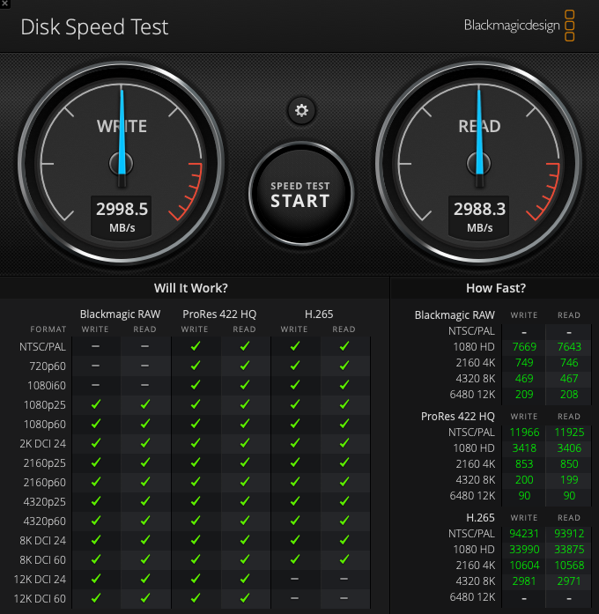Click H.265 4320 8K read value 2971

[569, 581]
